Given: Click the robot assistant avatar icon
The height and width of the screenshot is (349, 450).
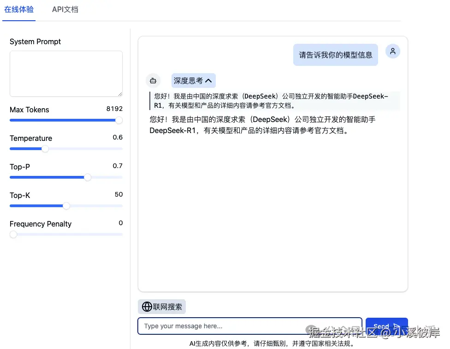Looking at the screenshot, I should [153, 81].
